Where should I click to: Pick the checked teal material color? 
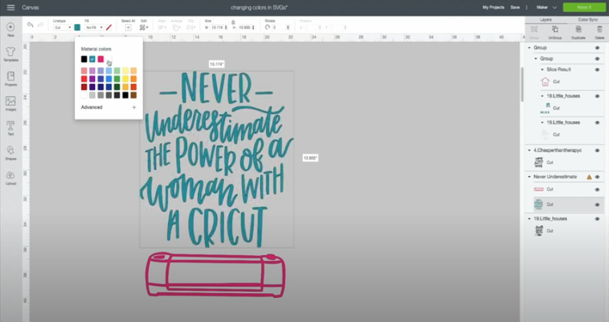click(92, 59)
